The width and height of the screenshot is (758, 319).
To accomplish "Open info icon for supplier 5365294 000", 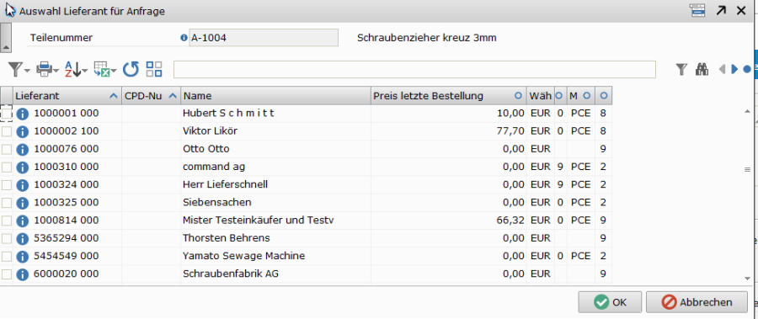I will (x=22, y=239).
